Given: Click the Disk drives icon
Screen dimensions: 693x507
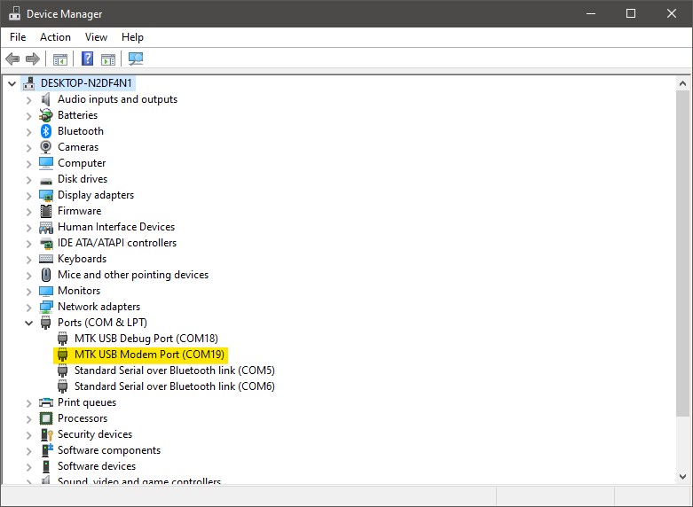Looking at the screenshot, I should (46, 180).
